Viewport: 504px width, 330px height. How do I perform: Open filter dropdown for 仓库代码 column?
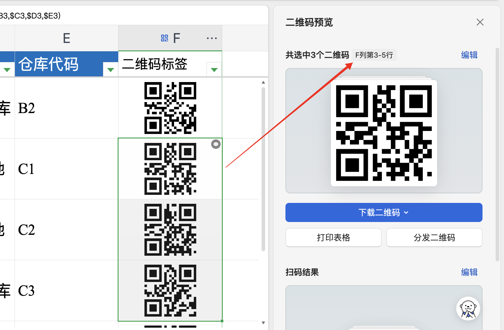click(x=110, y=70)
